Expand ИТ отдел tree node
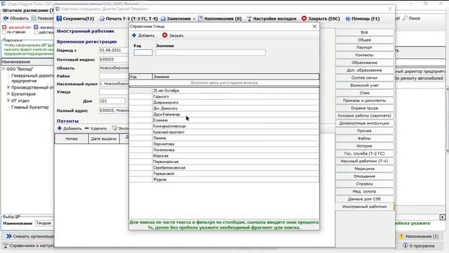Viewport: 449px width, 253px height. pos(8,100)
